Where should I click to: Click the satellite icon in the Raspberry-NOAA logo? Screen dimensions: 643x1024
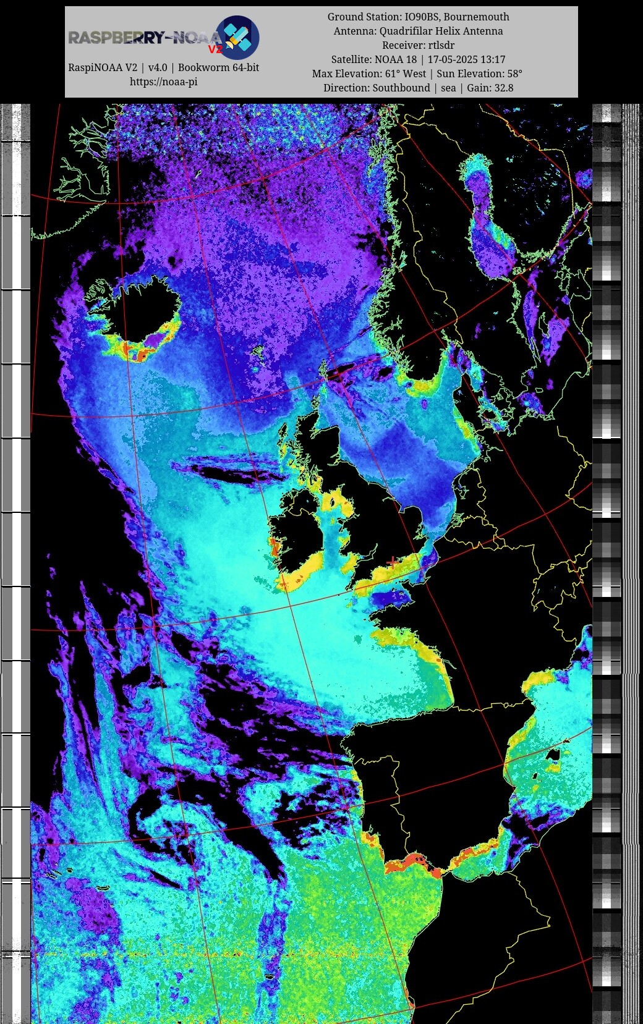237,37
